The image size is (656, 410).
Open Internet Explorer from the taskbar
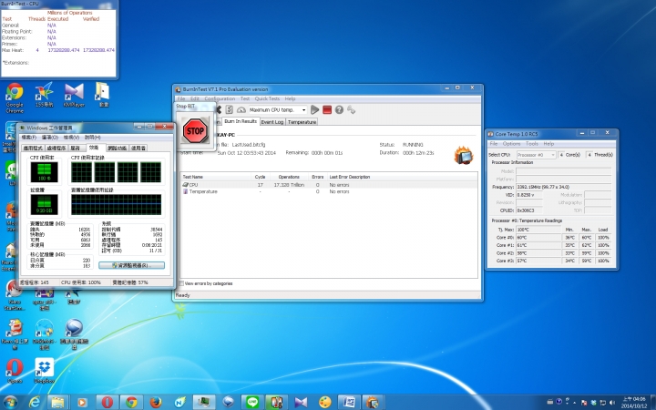coord(35,402)
